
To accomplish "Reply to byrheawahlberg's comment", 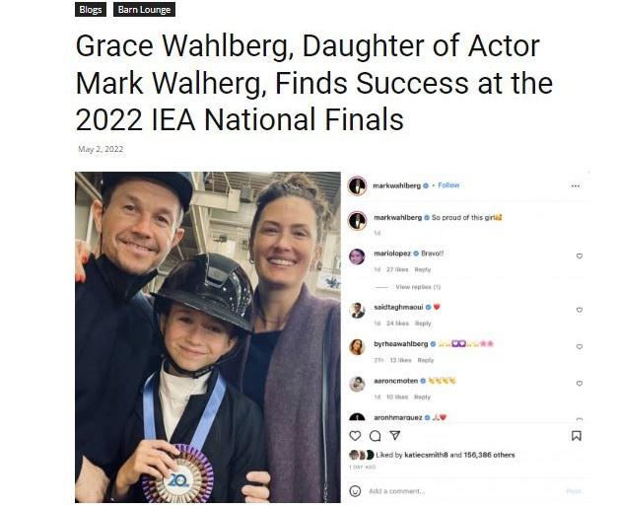I will tap(425, 360).
